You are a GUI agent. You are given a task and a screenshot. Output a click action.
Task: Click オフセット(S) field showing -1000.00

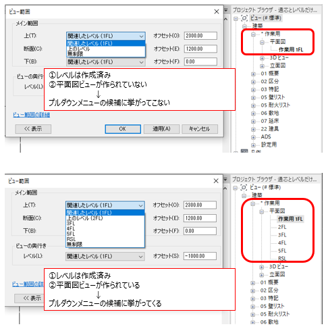(x=200, y=256)
